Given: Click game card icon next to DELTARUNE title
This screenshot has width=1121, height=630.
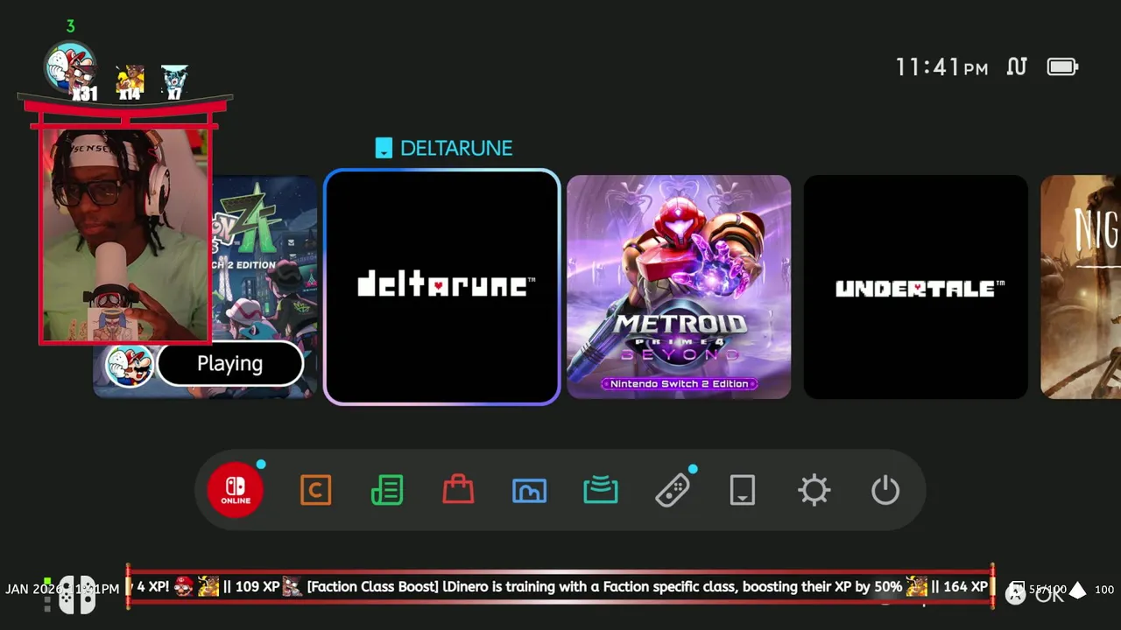Looking at the screenshot, I should (x=384, y=148).
